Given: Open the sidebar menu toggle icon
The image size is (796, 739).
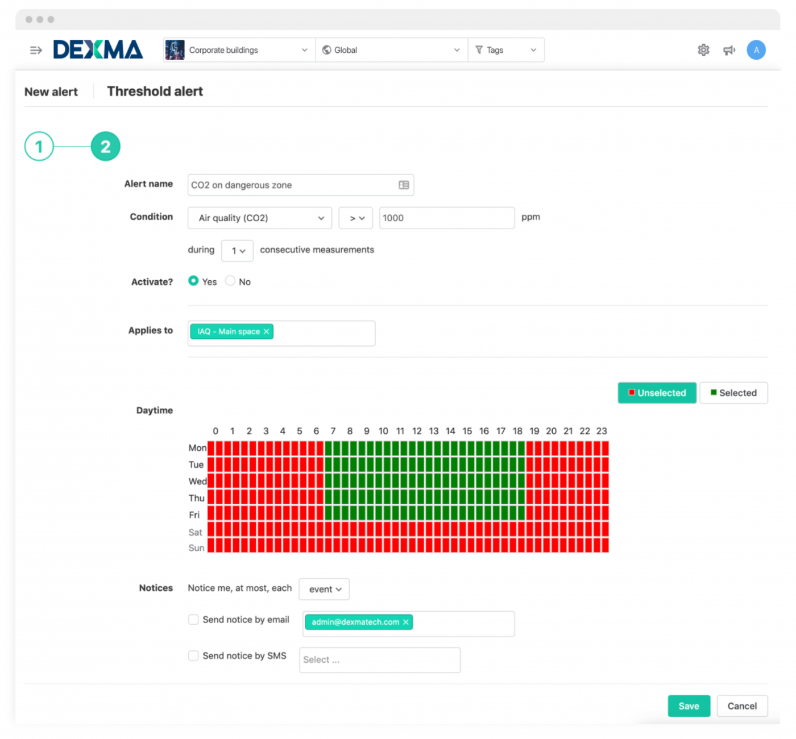Looking at the screenshot, I should [36, 50].
